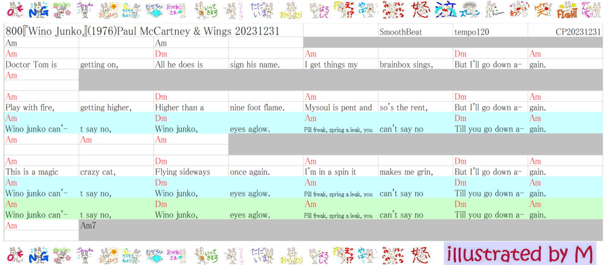Pick the sighing rabbit sticker next to ズーン
Screen dimensions: 607x265
tap(494, 10)
